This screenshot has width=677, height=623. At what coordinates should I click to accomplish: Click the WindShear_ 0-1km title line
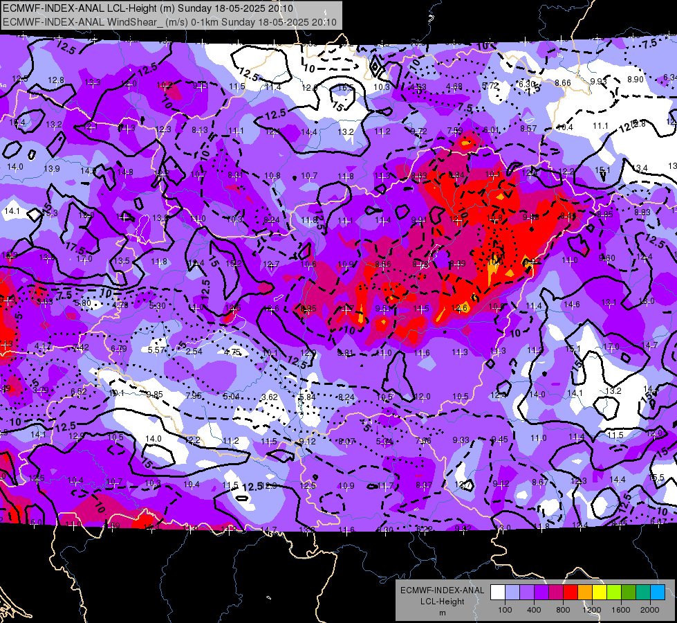[169, 22]
